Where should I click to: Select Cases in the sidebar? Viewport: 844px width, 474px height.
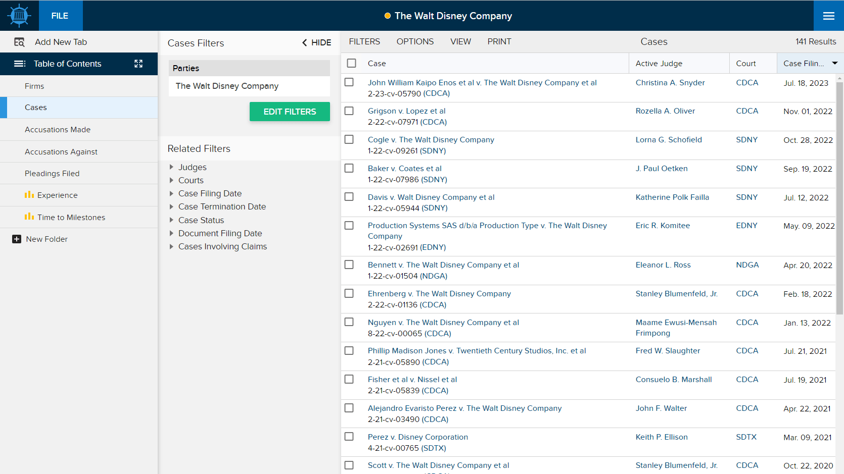[79, 108]
